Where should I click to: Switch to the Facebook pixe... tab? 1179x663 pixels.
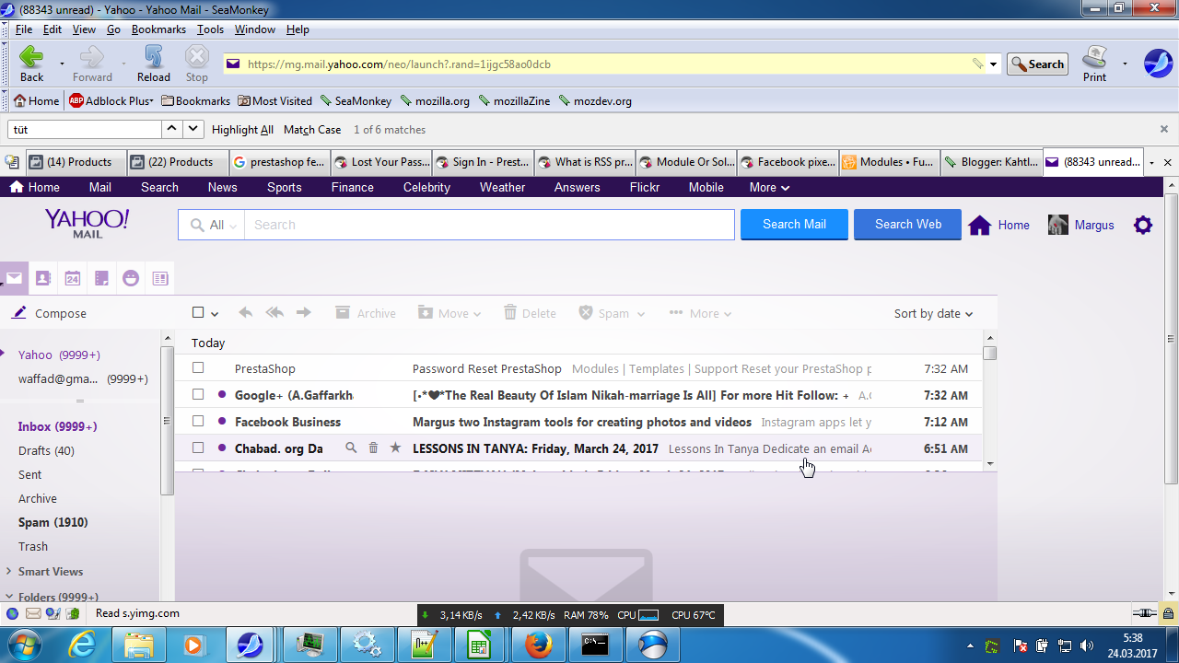click(787, 162)
